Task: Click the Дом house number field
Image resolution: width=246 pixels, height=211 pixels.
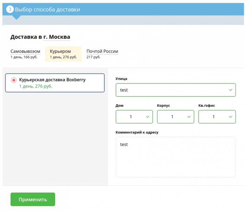Action: pyautogui.click(x=134, y=117)
